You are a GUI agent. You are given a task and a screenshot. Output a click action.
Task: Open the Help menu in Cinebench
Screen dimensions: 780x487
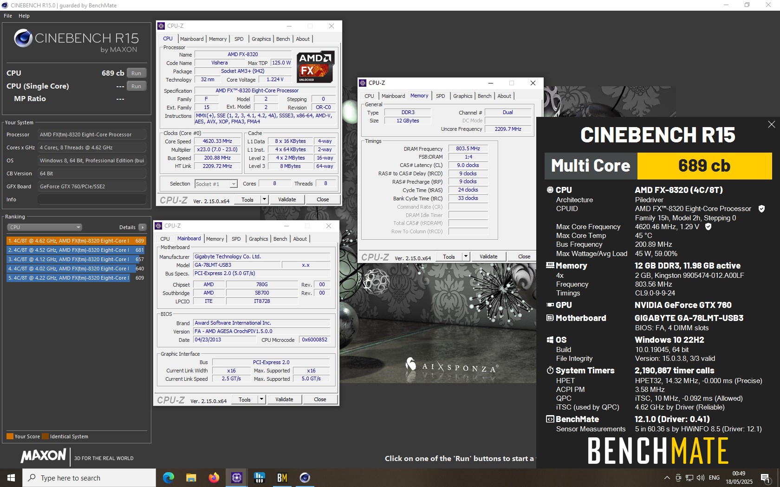coord(24,16)
